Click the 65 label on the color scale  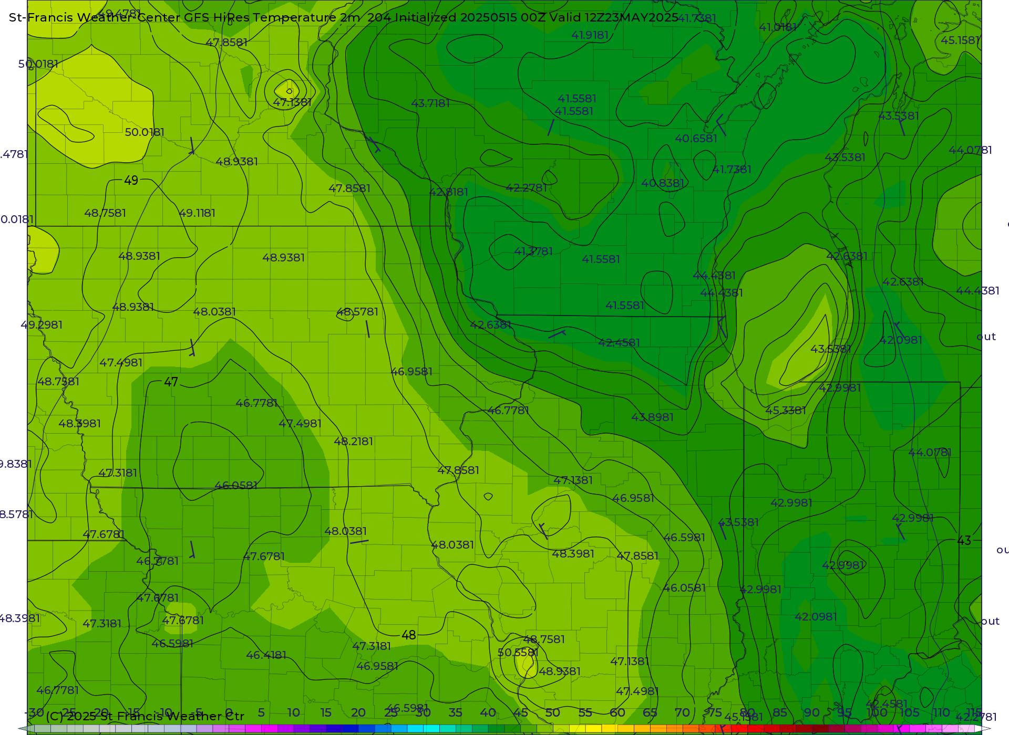click(650, 713)
